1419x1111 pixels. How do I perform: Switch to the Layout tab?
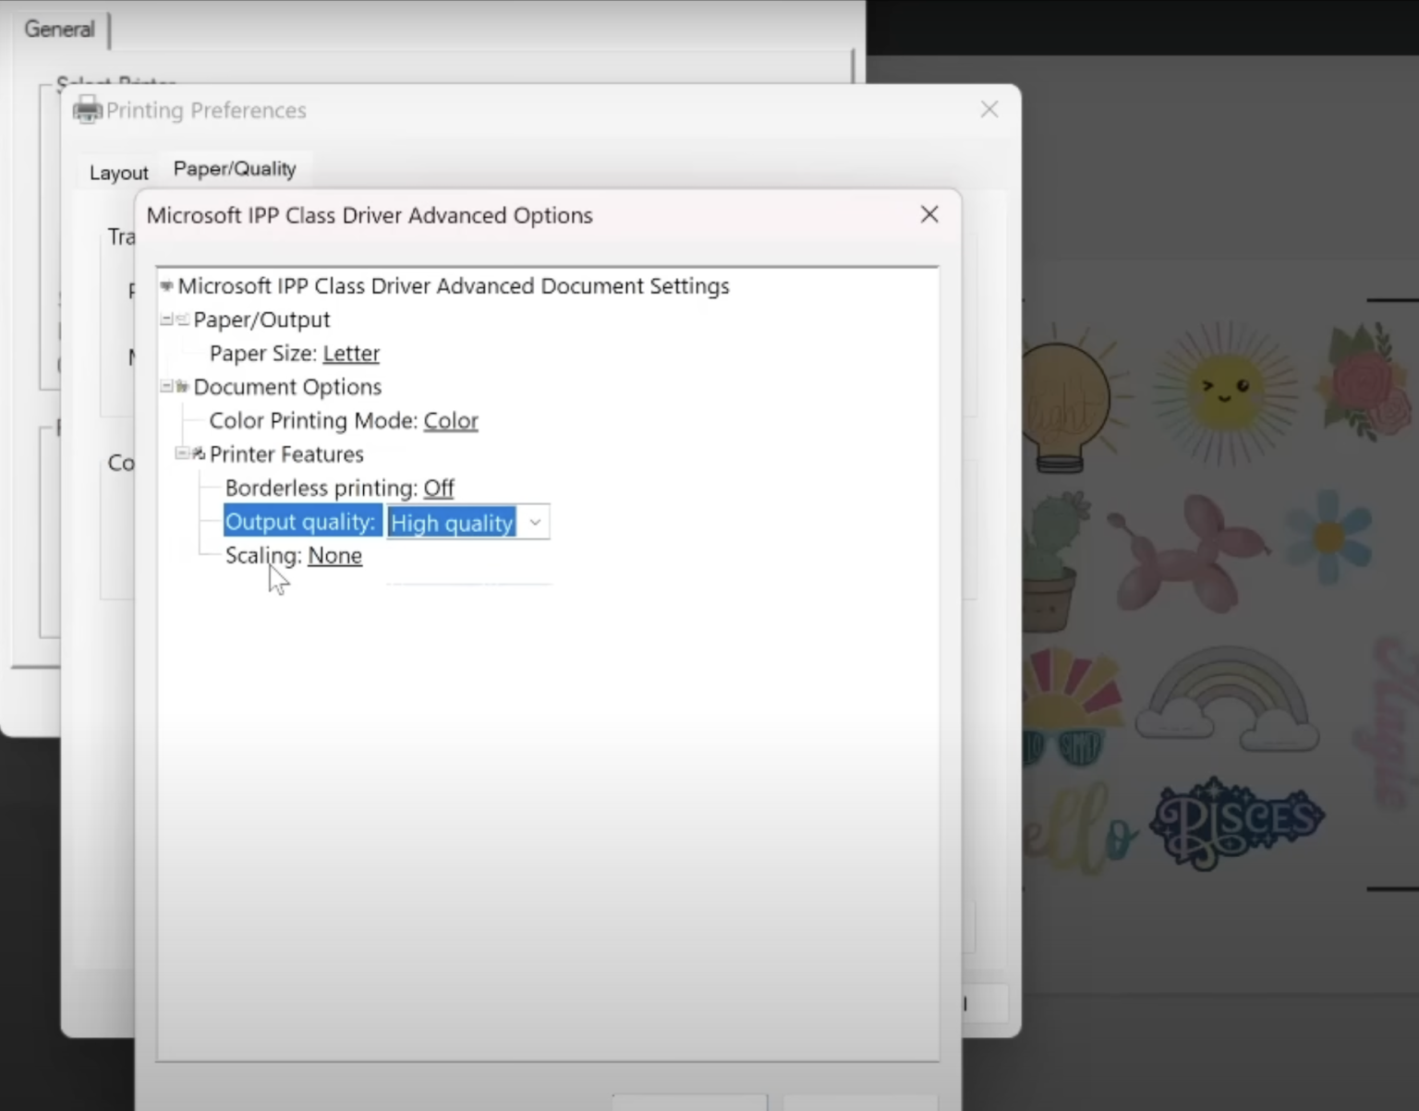[118, 173]
